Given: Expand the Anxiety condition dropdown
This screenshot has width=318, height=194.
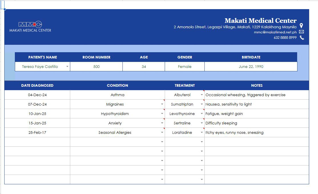Looking at the screenshot, I should coord(162,123).
